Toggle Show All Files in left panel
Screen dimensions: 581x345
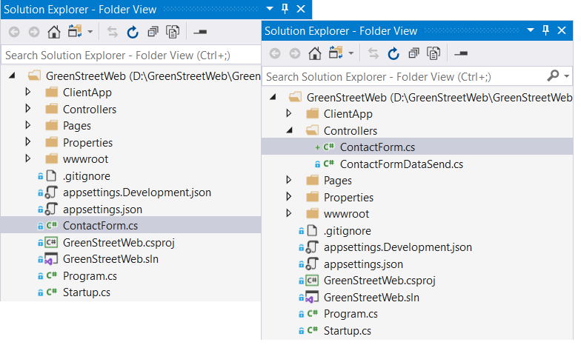173,32
